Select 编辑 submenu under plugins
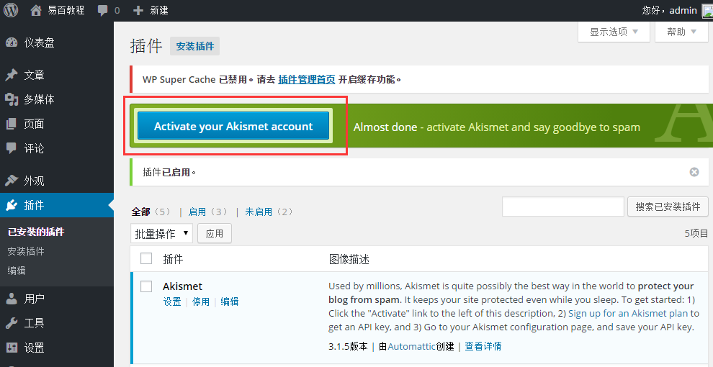This screenshot has height=367, width=713. click(17, 271)
